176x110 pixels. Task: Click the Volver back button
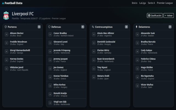coord(169,16)
